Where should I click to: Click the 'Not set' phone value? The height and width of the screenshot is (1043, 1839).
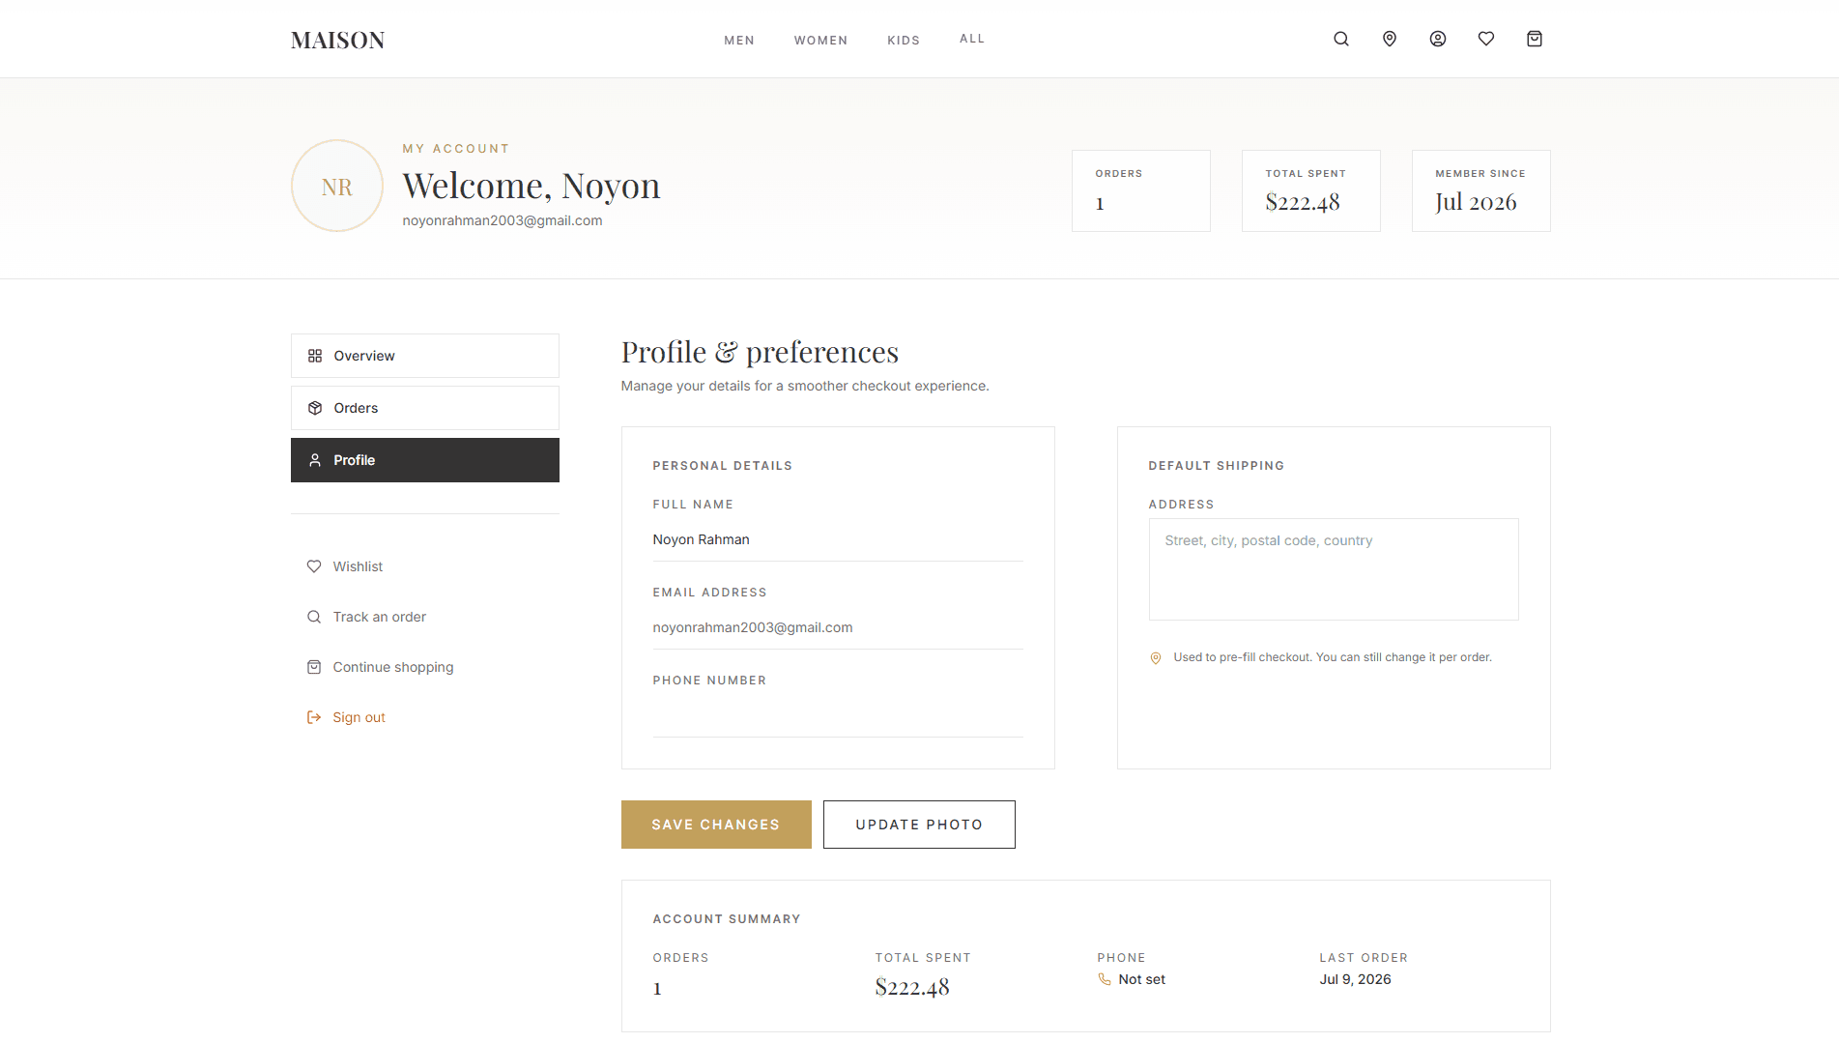tap(1142, 979)
